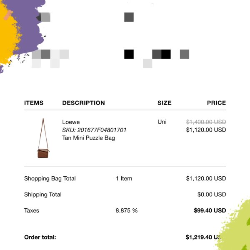
Task: Click the Order total label
Action: (x=40, y=237)
